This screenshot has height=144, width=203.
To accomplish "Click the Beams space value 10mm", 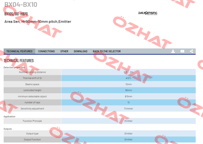I will [128, 84].
